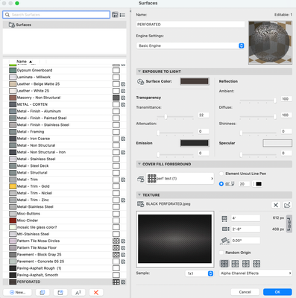
Task: Delete surface with the red X button
Action: pyautogui.click(x=96, y=292)
